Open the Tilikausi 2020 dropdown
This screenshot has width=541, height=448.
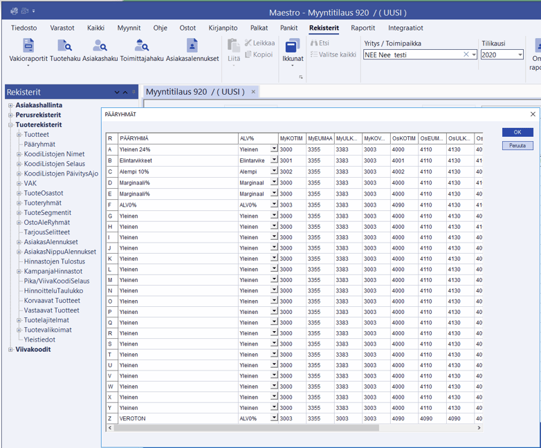520,55
